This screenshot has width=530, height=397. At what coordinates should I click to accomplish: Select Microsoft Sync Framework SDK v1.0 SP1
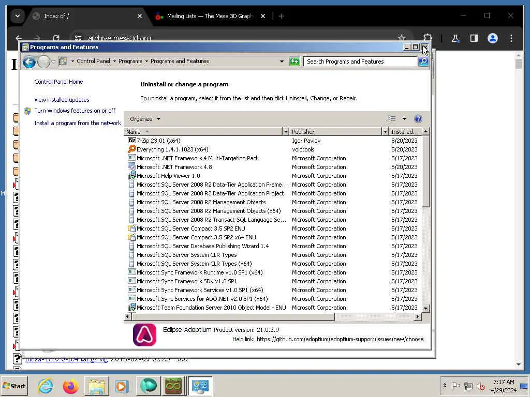pos(273,281)
